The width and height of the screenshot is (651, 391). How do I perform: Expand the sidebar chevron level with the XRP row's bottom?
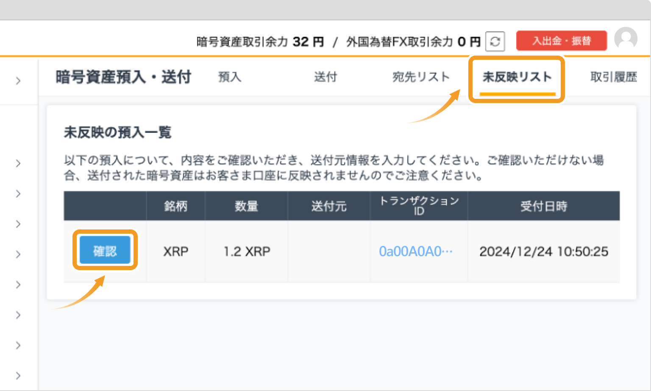[18, 285]
